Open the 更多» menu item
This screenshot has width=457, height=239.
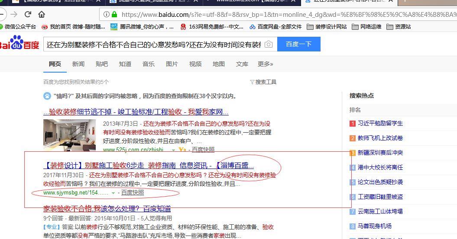tap(265, 64)
